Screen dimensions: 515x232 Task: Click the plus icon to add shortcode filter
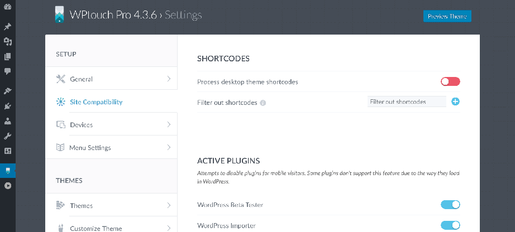(x=455, y=101)
